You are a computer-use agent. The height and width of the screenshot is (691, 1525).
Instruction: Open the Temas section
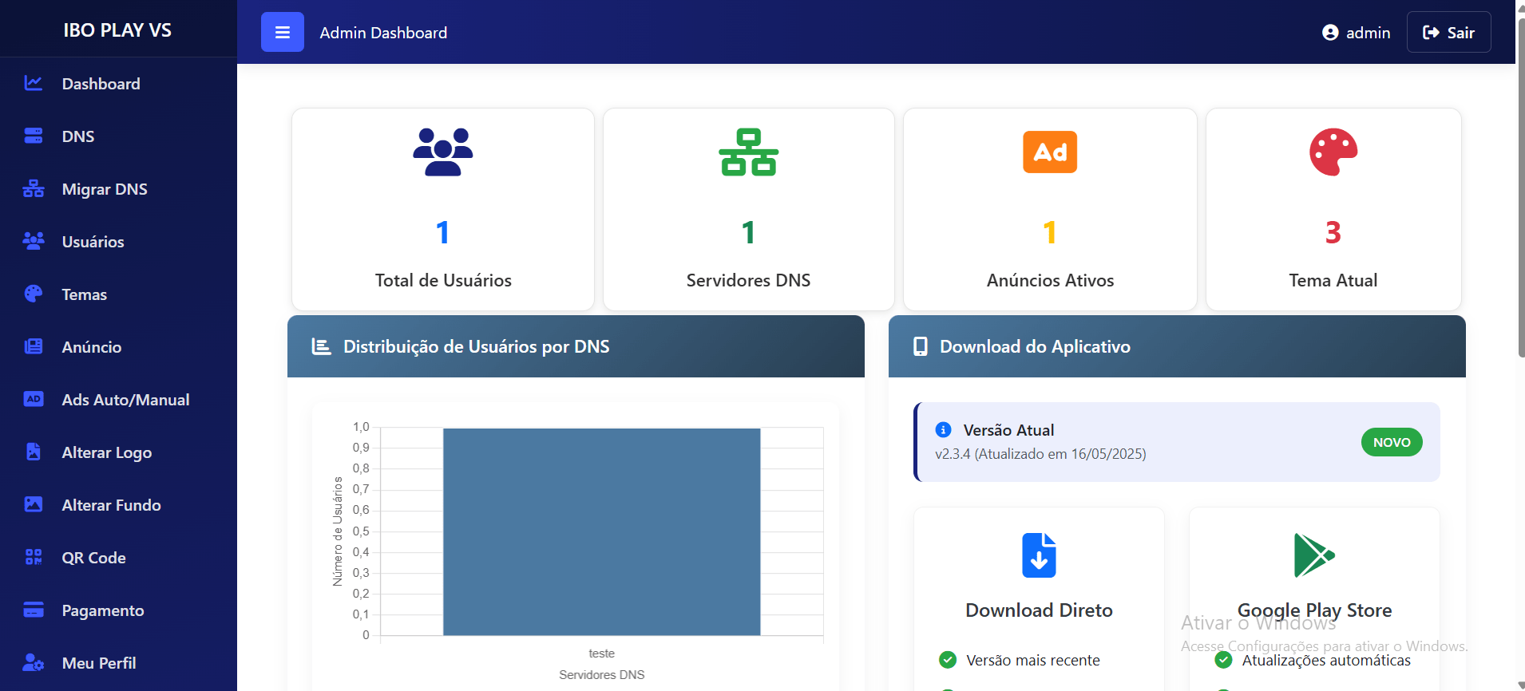[84, 294]
